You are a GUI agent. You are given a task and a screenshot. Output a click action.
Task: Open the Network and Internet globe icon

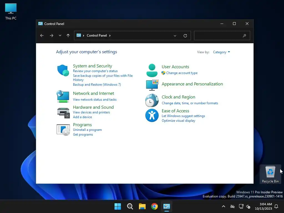tap(63, 96)
